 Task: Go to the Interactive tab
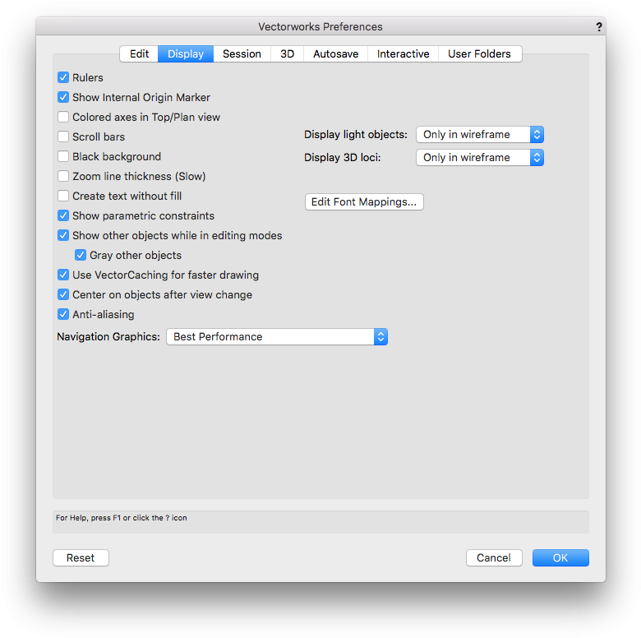tap(403, 54)
